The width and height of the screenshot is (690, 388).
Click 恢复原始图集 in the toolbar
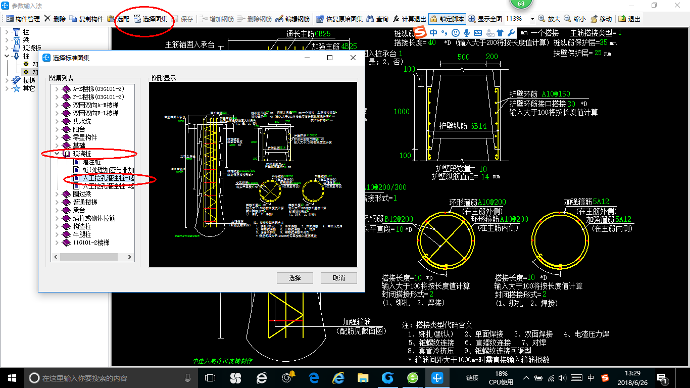[339, 19]
